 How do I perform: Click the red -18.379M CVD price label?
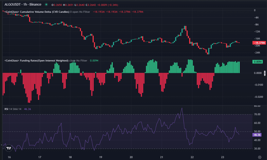click(259, 43)
